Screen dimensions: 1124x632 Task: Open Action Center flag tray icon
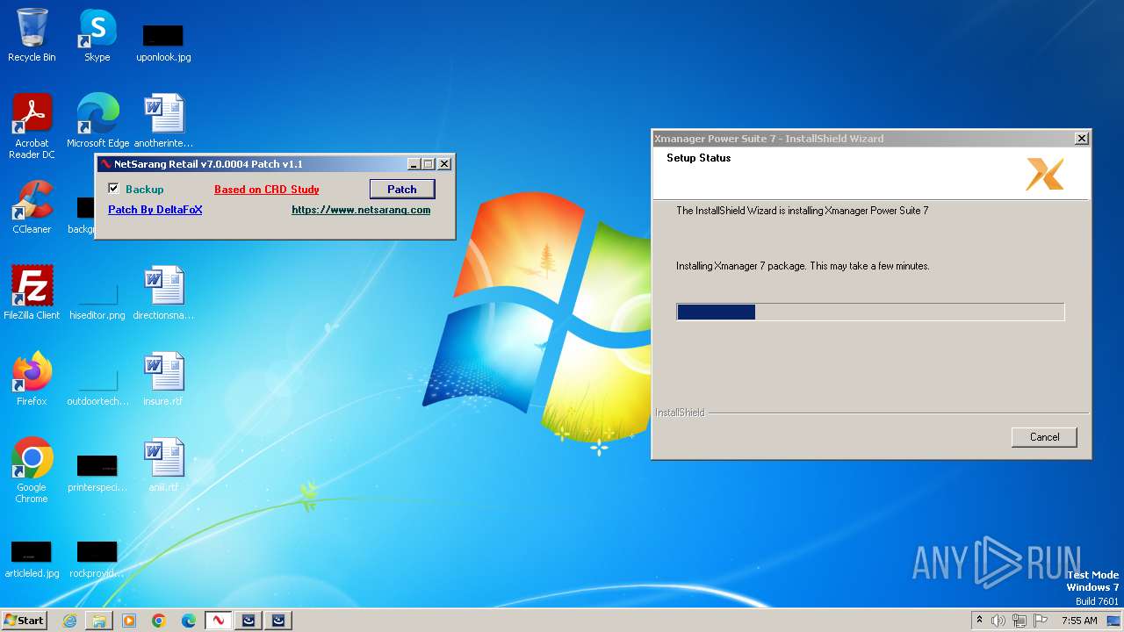point(1041,621)
